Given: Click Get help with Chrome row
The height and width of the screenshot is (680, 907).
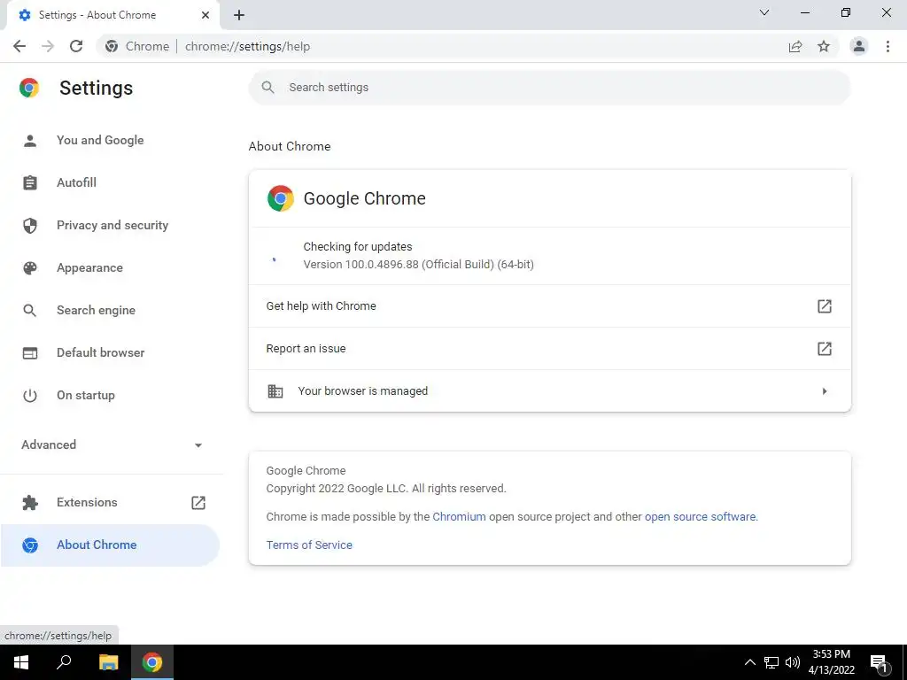Looking at the screenshot, I should pyautogui.click(x=549, y=306).
